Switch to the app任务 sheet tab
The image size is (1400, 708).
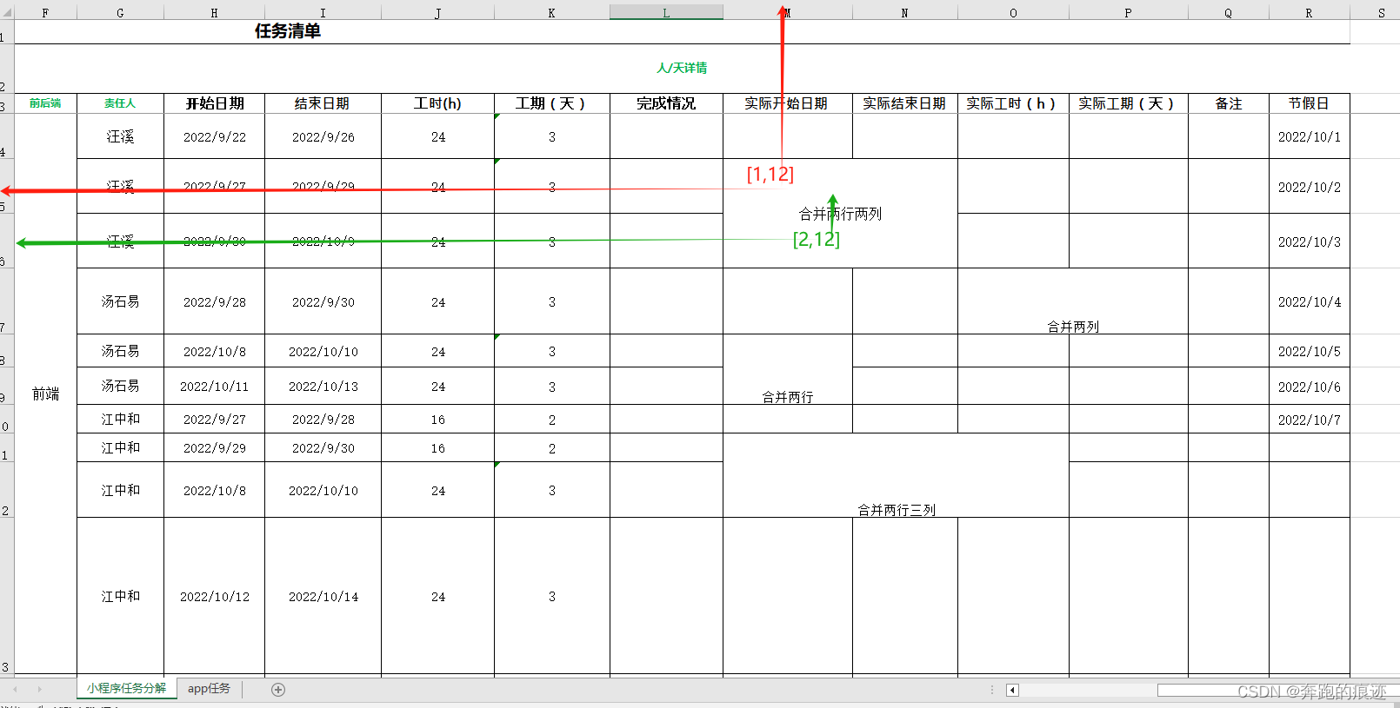209,689
